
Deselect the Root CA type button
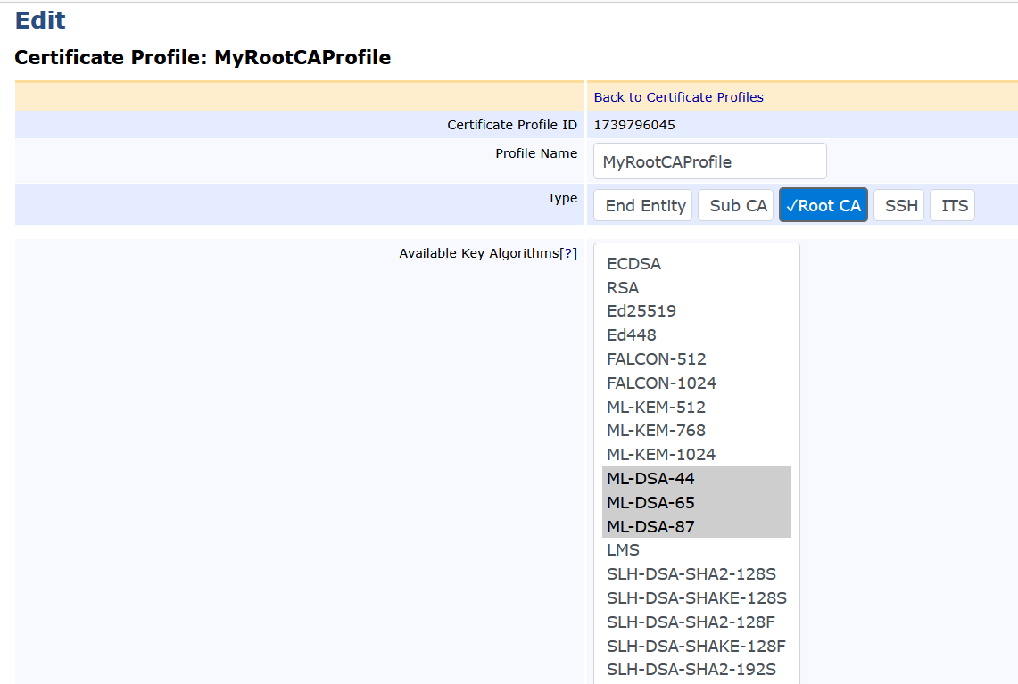(x=823, y=204)
